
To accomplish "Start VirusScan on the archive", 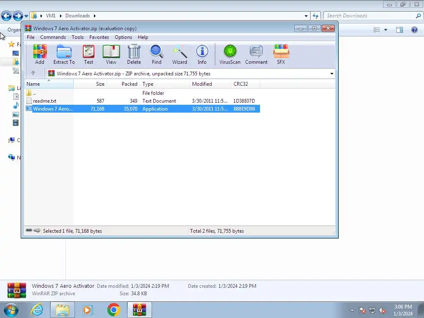I will 230,54.
